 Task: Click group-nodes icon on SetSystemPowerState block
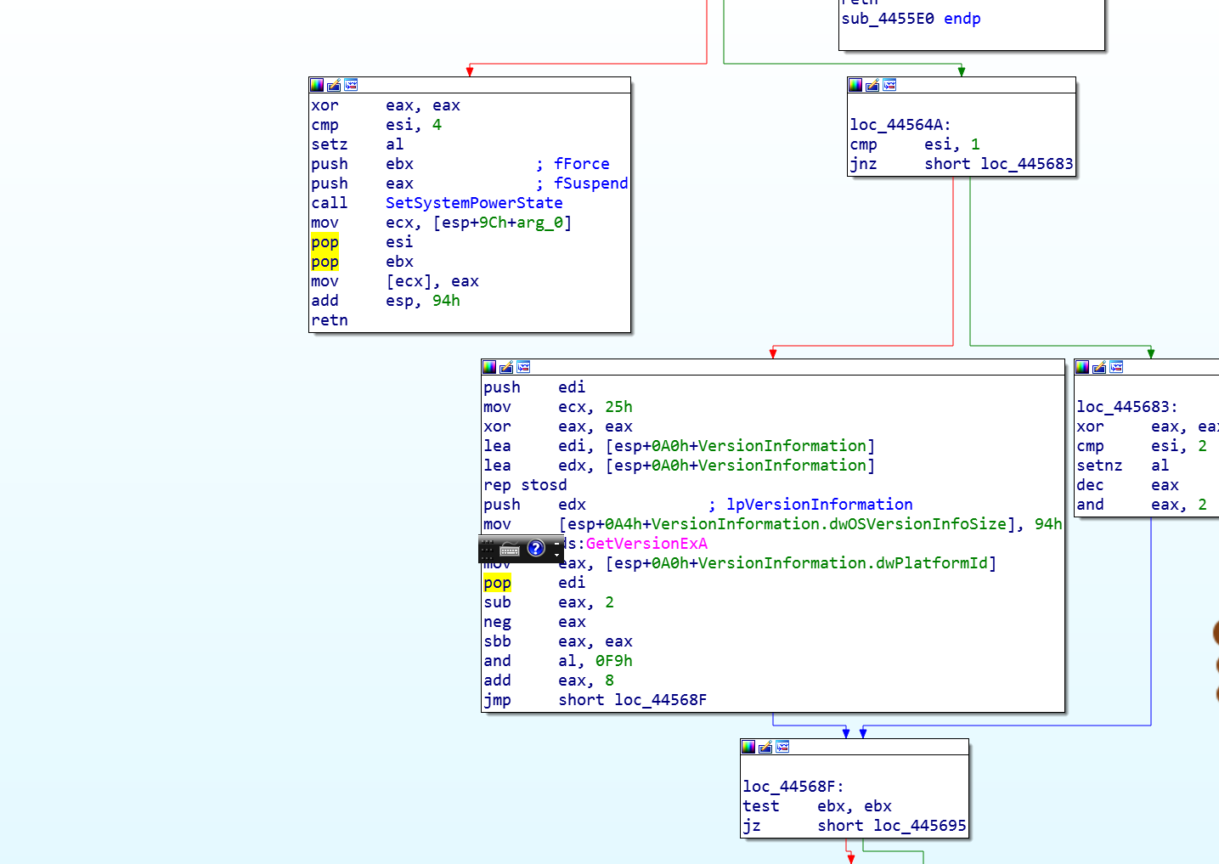[351, 85]
